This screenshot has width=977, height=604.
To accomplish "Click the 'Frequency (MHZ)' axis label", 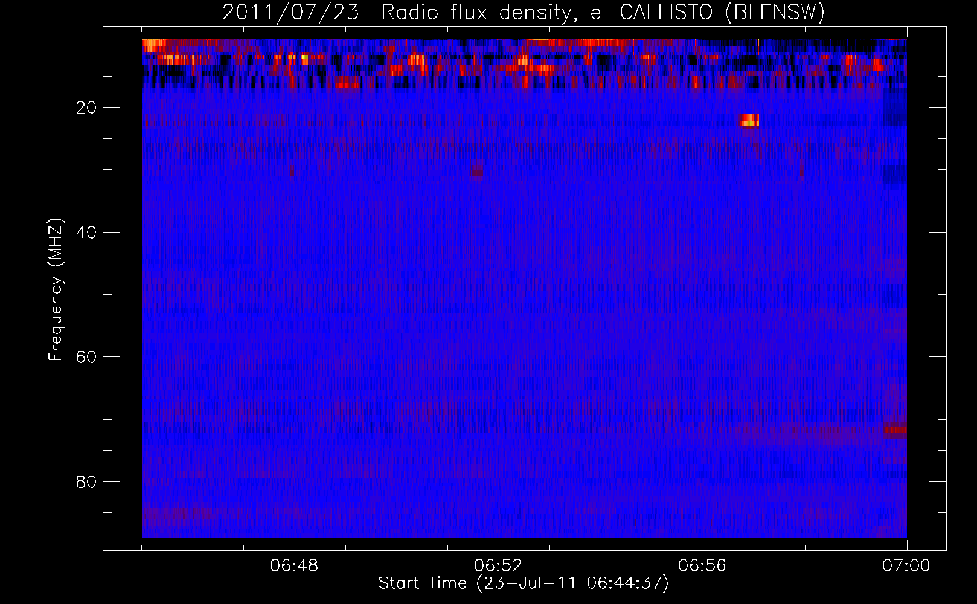I will pyautogui.click(x=56, y=290).
